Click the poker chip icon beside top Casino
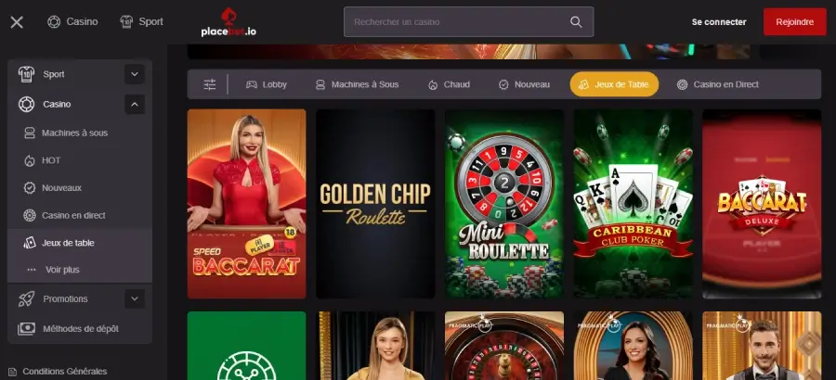The image size is (836, 380). [54, 22]
